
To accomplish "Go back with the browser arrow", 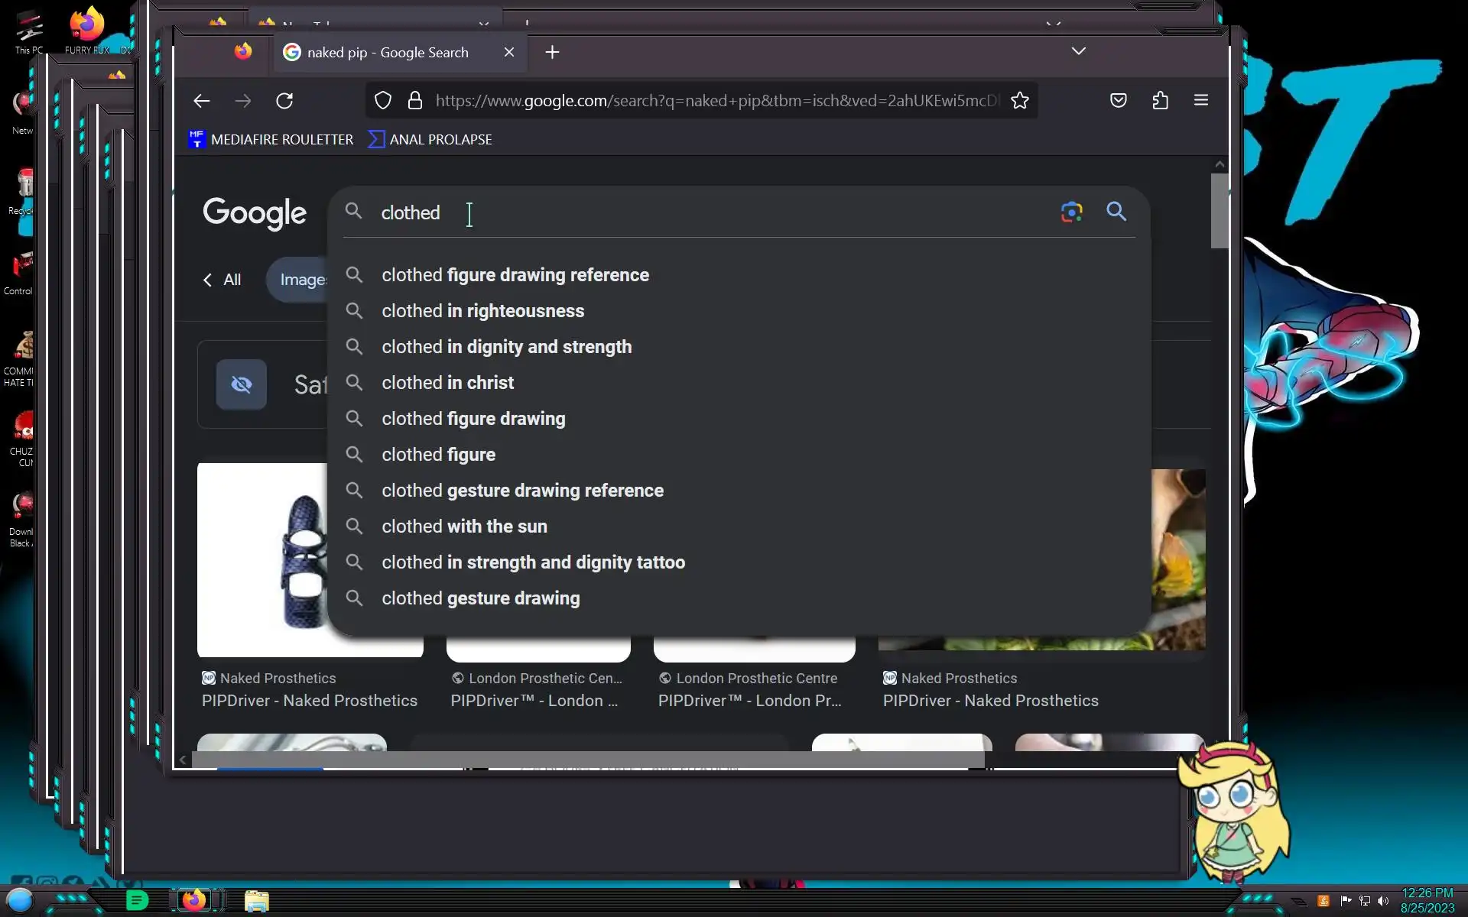I will tap(202, 101).
